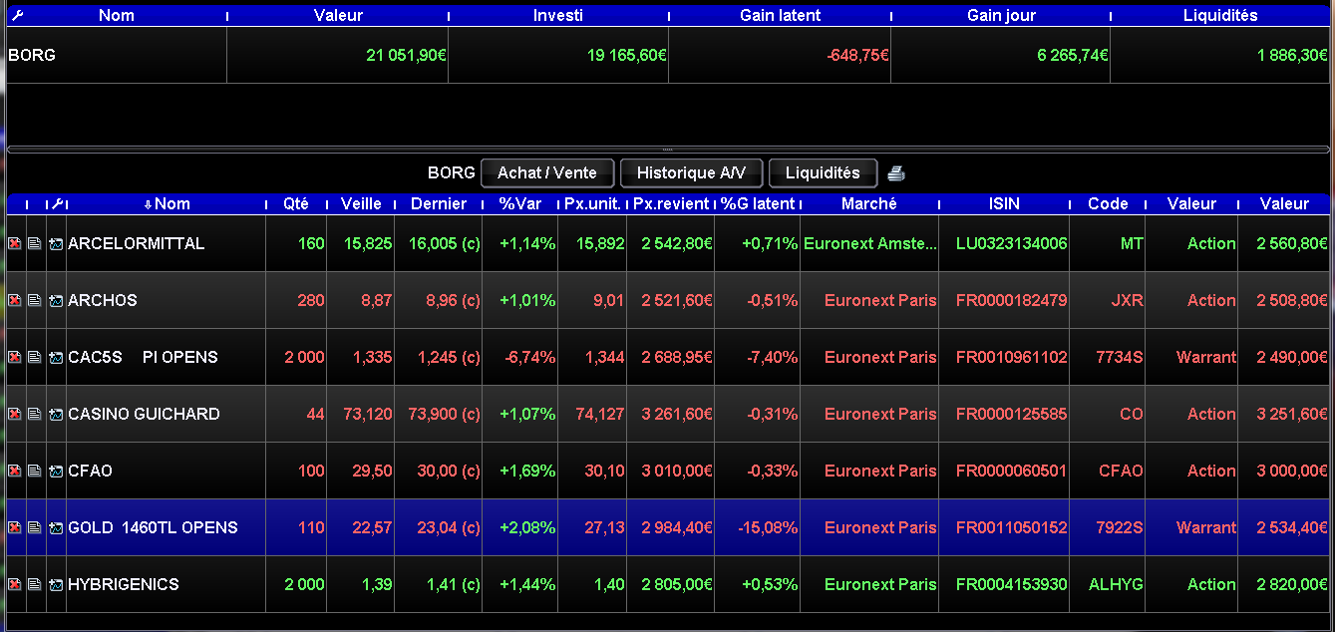Show the chart for CASINO GUICHARD
The width and height of the screenshot is (1335, 632).
(x=56, y=415)
